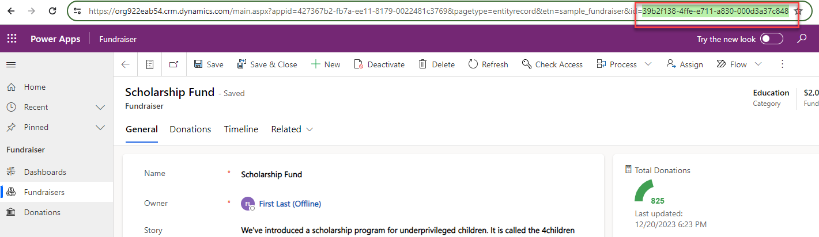Toggle Try the new look switch
The height and width of the screenshot is (237, 819).
click(x=772, y=39)
